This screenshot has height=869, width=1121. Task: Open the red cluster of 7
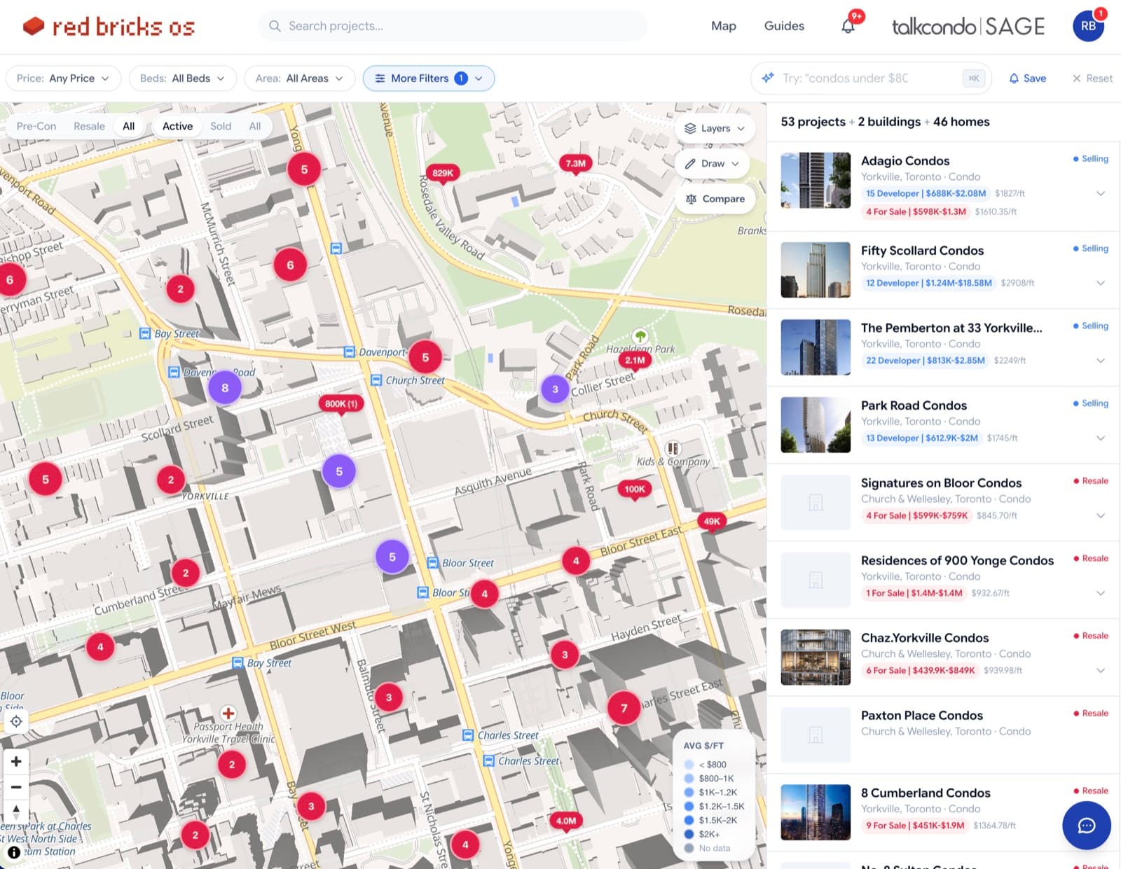click(624, 709)
